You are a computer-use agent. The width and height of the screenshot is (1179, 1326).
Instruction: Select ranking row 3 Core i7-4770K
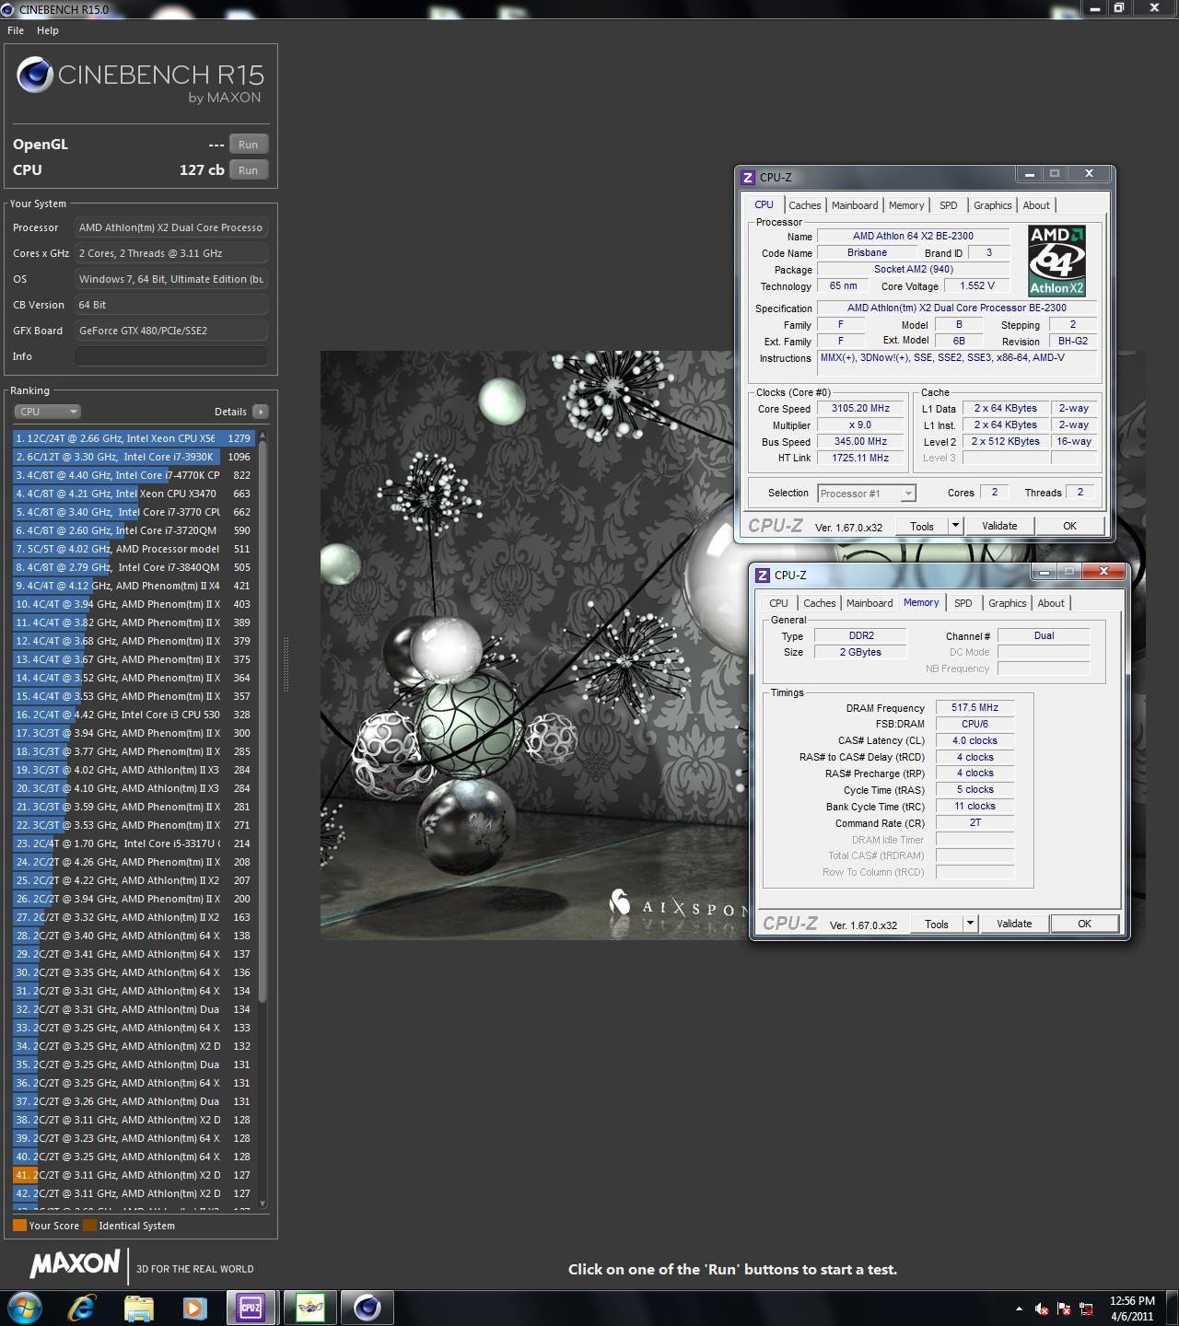pos(134,475)
